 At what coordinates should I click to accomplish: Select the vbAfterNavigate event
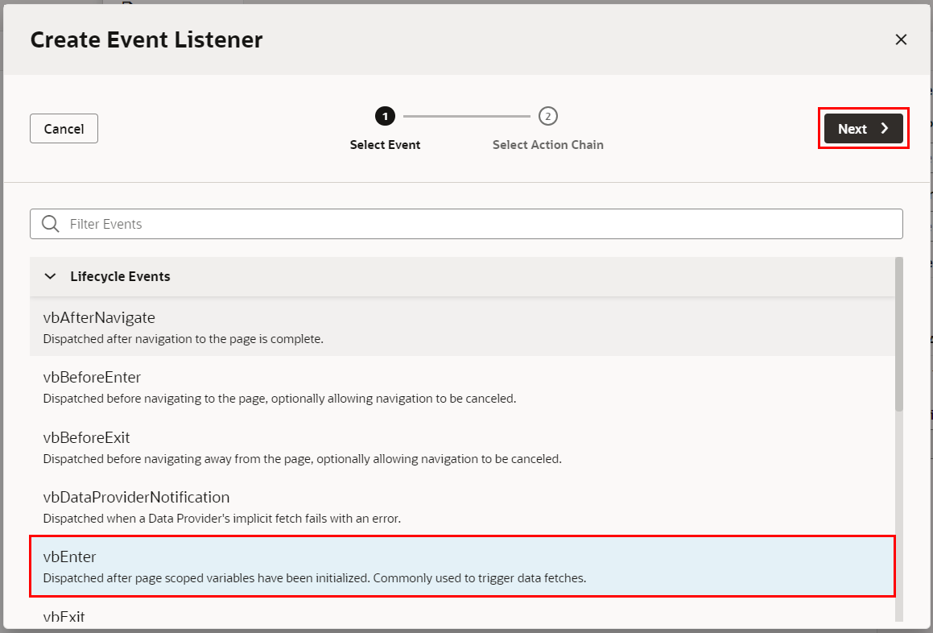coord(99,318)
